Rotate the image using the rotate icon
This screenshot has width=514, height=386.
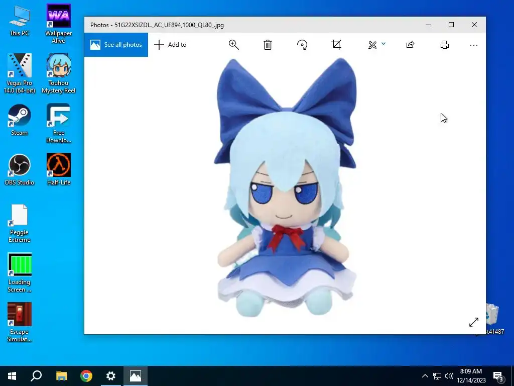click(302, 45)
